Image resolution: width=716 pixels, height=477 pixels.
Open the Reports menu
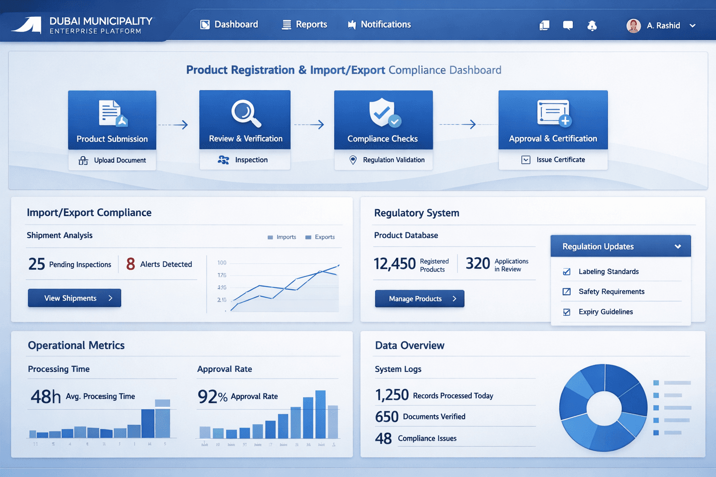(305, 25)
